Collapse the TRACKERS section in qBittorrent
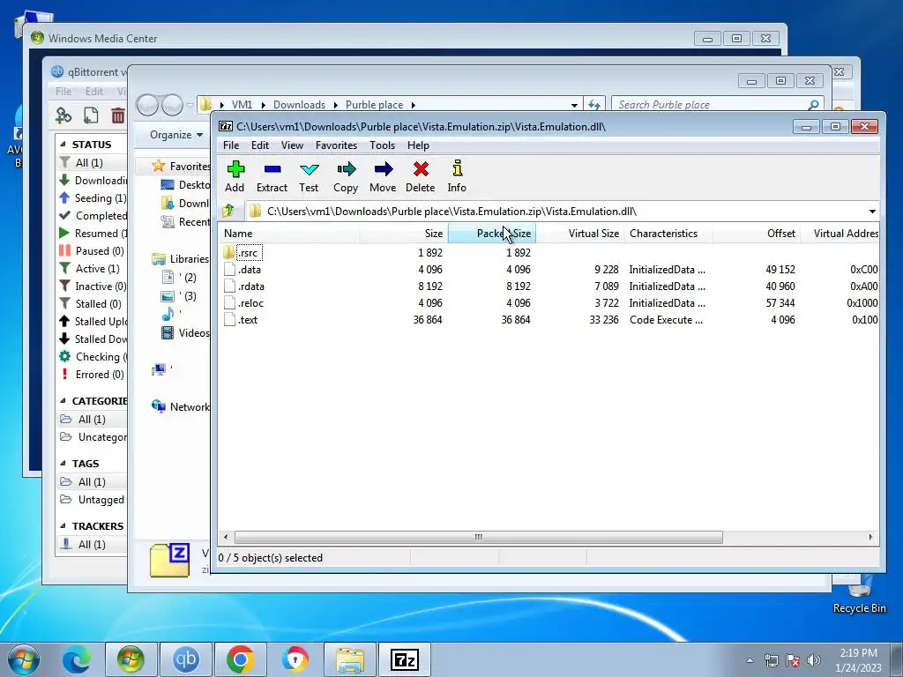 click(x=63, y=526)
